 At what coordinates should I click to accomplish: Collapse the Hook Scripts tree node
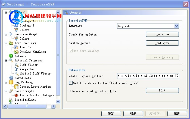tap(6, 91)
